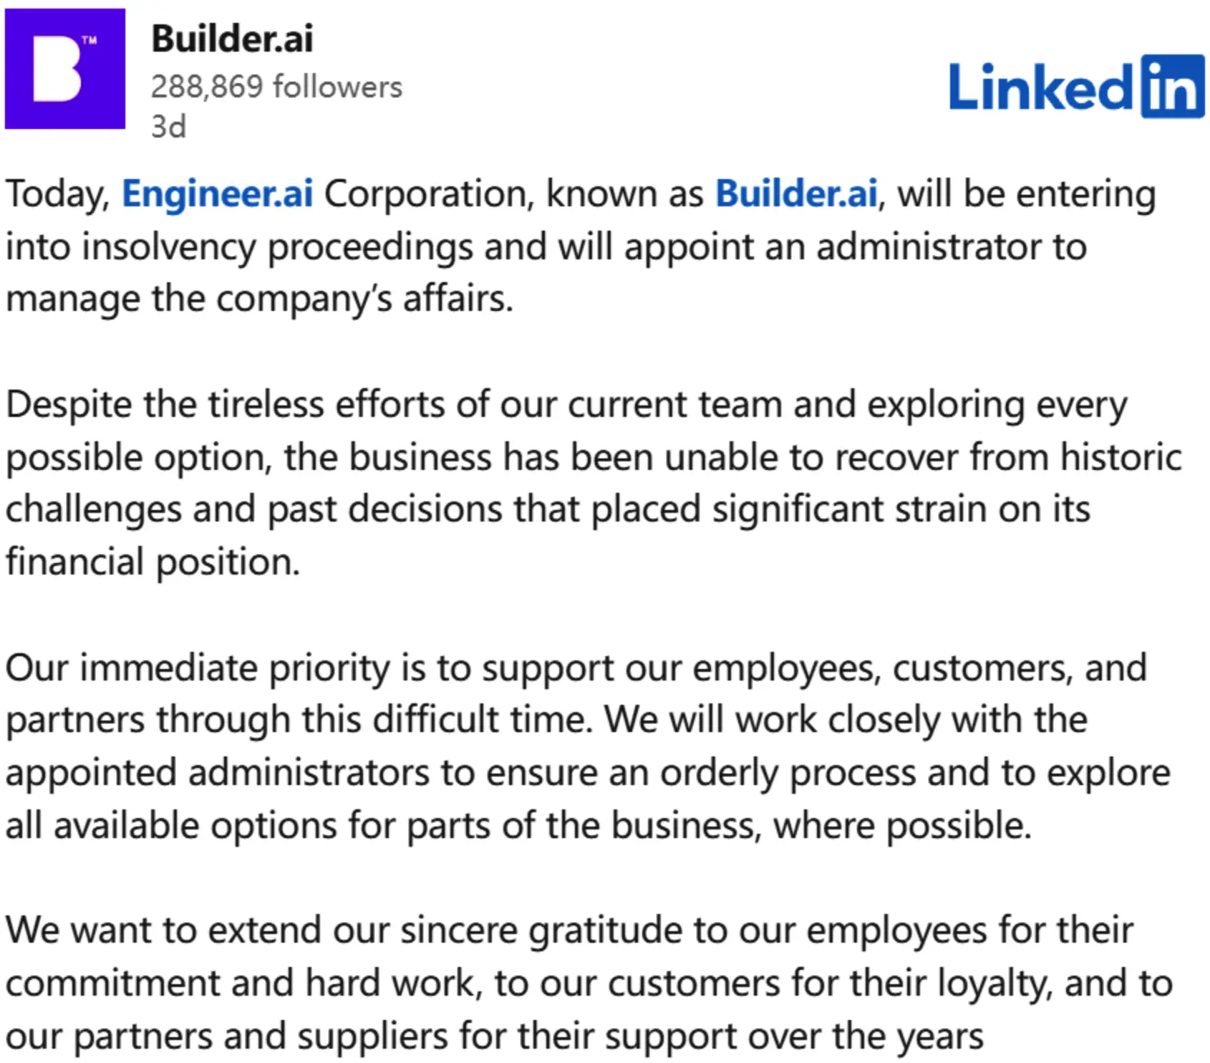Open the Builder.ai purple logo avatar

[65, 69]
